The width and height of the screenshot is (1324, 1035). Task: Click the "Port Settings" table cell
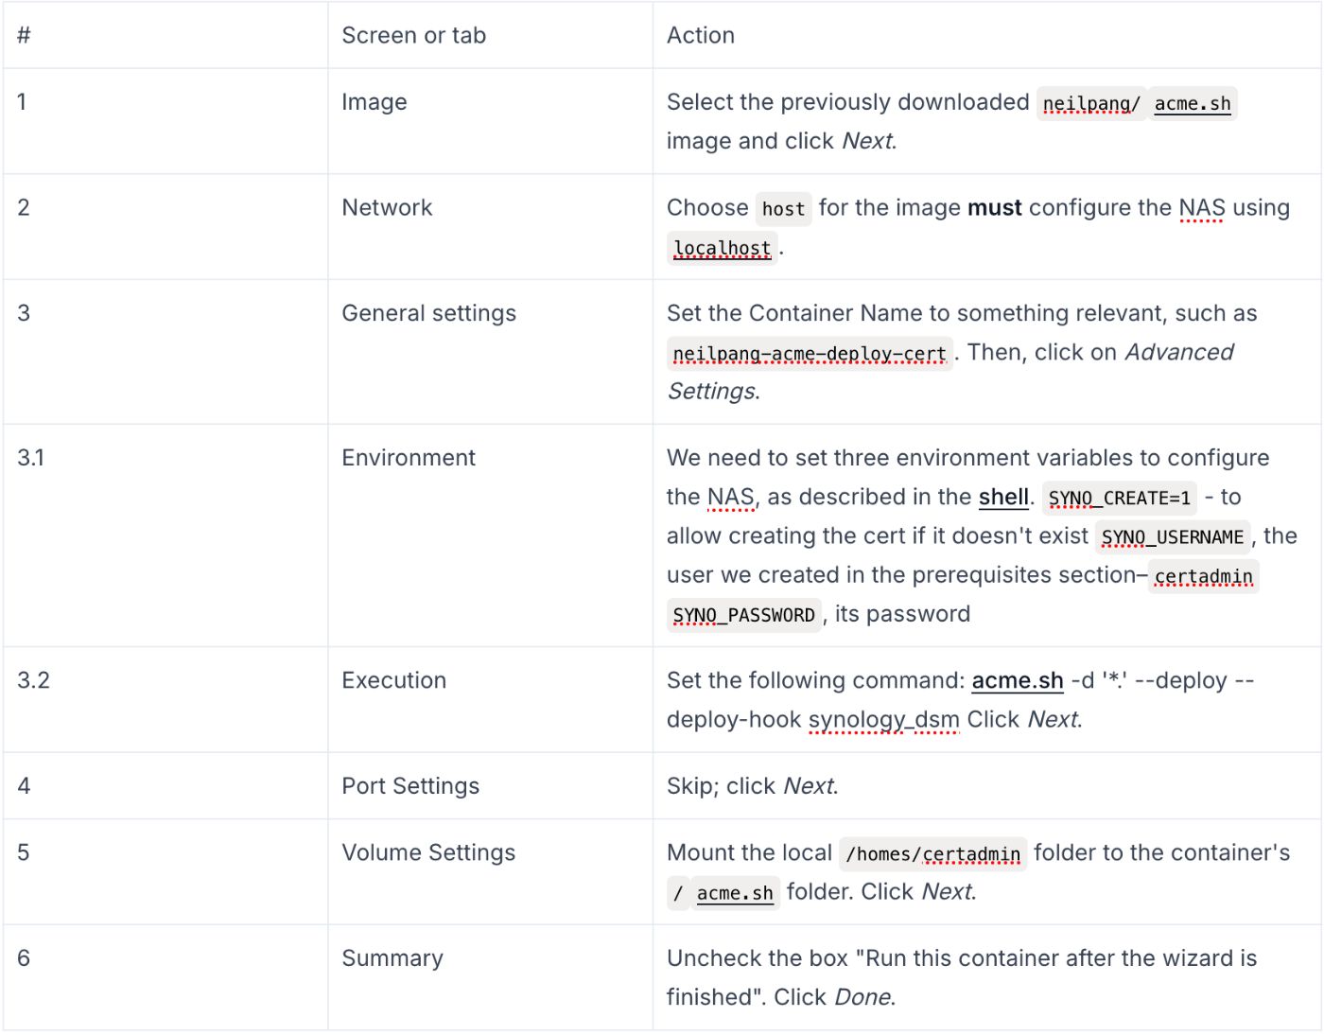pos(410,786)
